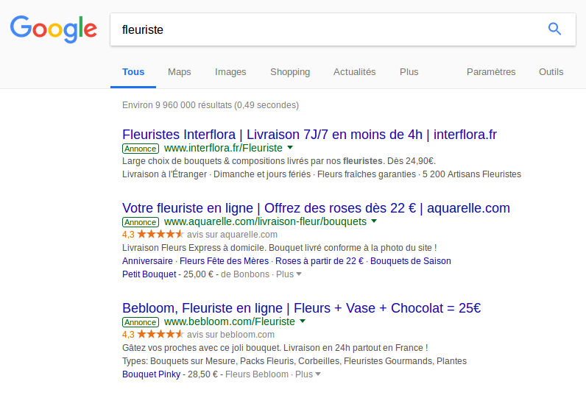Open the Outils menu

click(x=551, y=72)
